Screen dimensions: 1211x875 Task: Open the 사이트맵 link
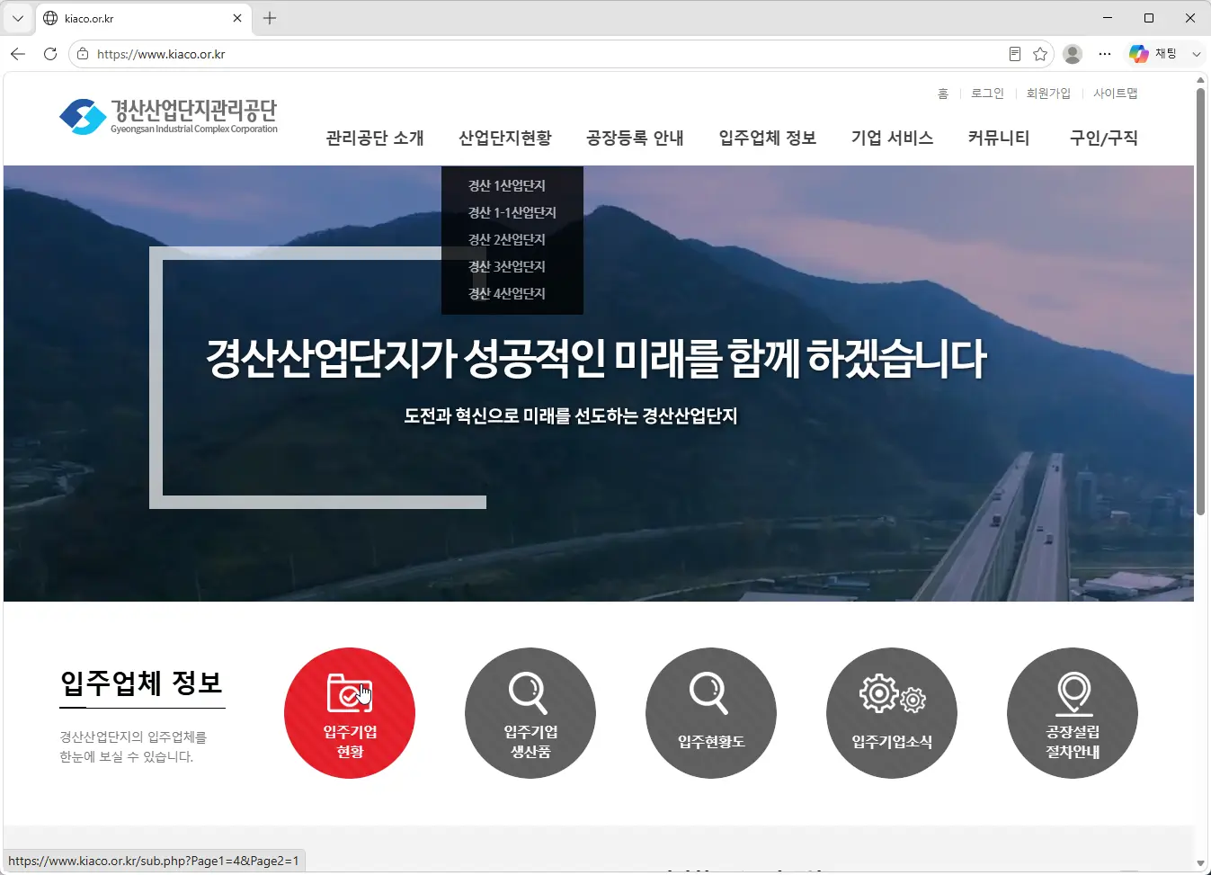pyautogui.click(x=1116, y=94)
